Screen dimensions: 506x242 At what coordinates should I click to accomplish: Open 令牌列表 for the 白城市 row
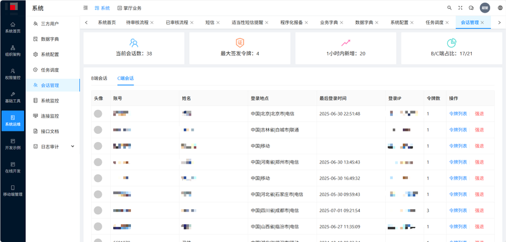(x=458, y=130)
